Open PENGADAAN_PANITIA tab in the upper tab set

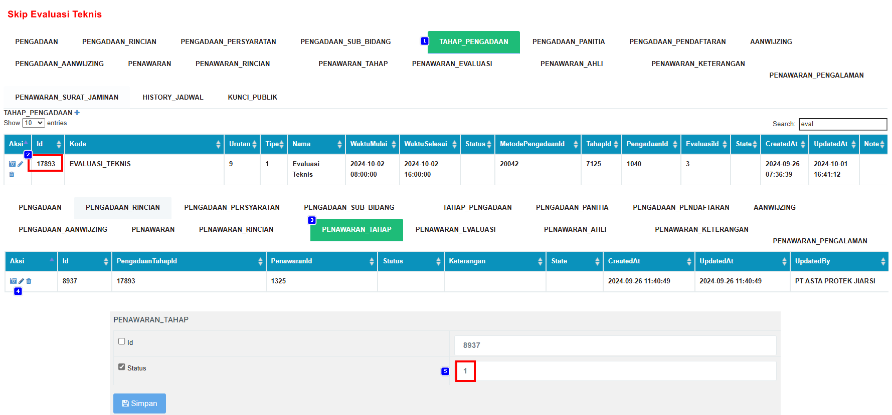click(569, 42)
